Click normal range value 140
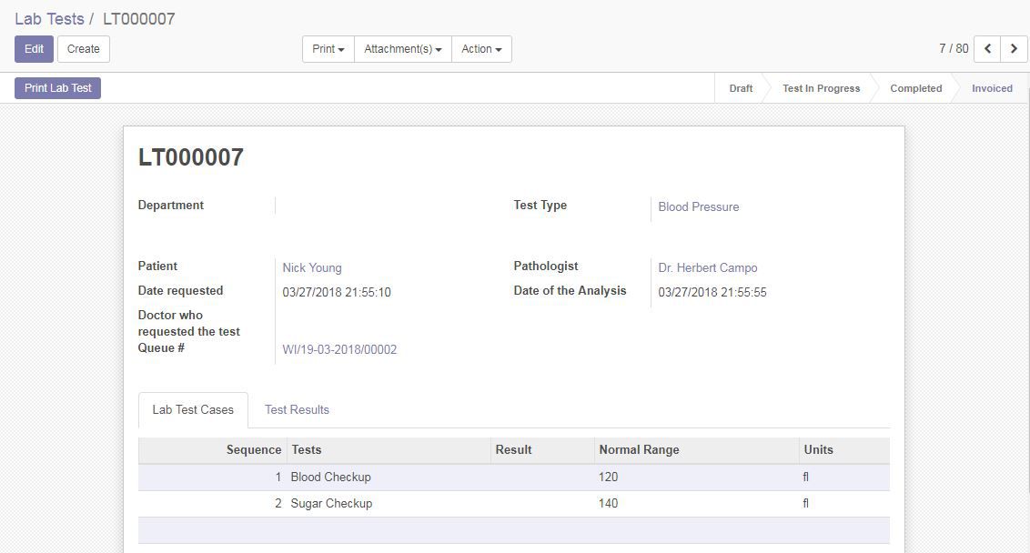This screenshot has height=553, width=1030. [x=609, y=504]
